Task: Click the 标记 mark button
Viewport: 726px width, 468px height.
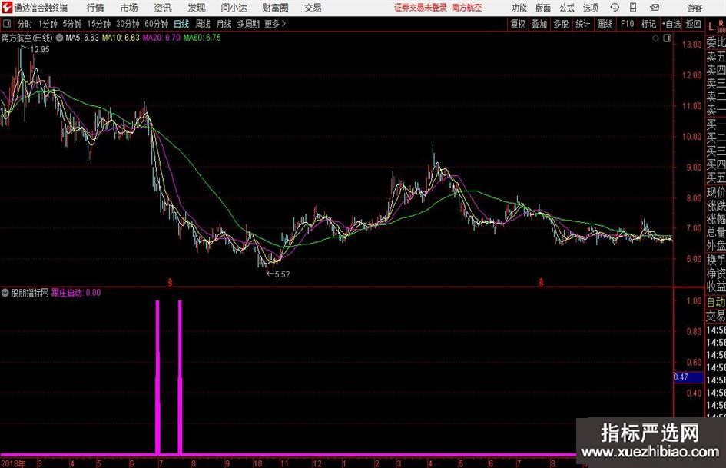Action: 648,24
